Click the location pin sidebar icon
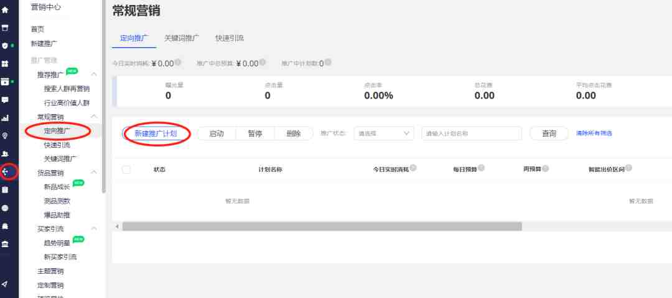Viewport: 672px width, 298px height. pos(5,136)
